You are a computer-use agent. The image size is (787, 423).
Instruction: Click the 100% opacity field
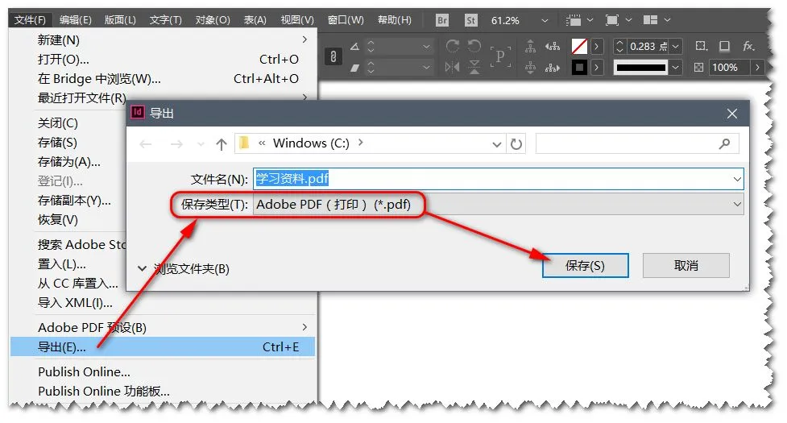pos(729,67)
